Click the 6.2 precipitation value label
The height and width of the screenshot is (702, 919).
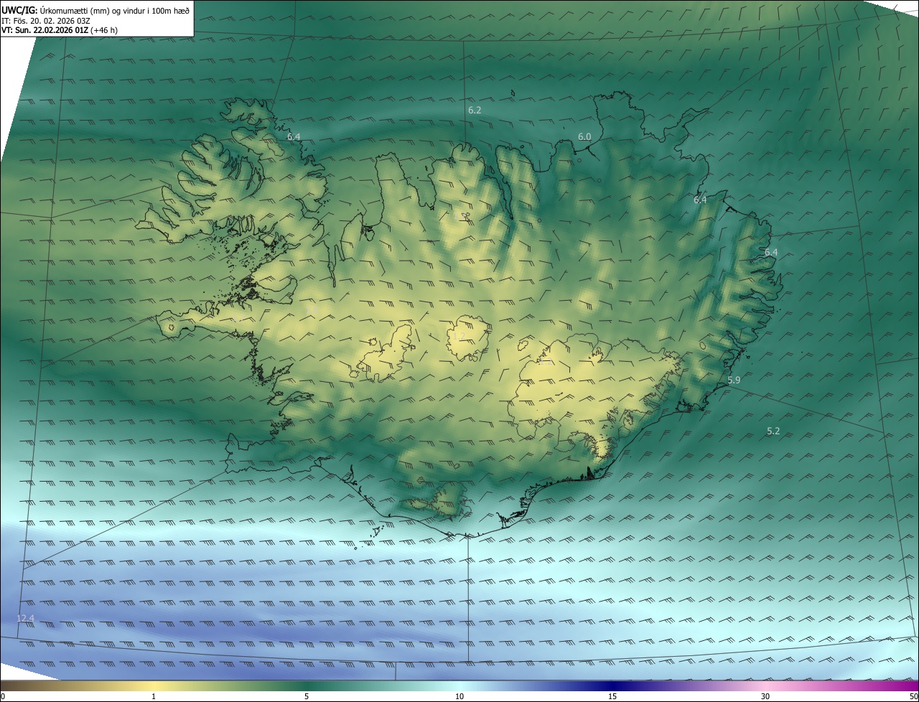click(475, 110)
